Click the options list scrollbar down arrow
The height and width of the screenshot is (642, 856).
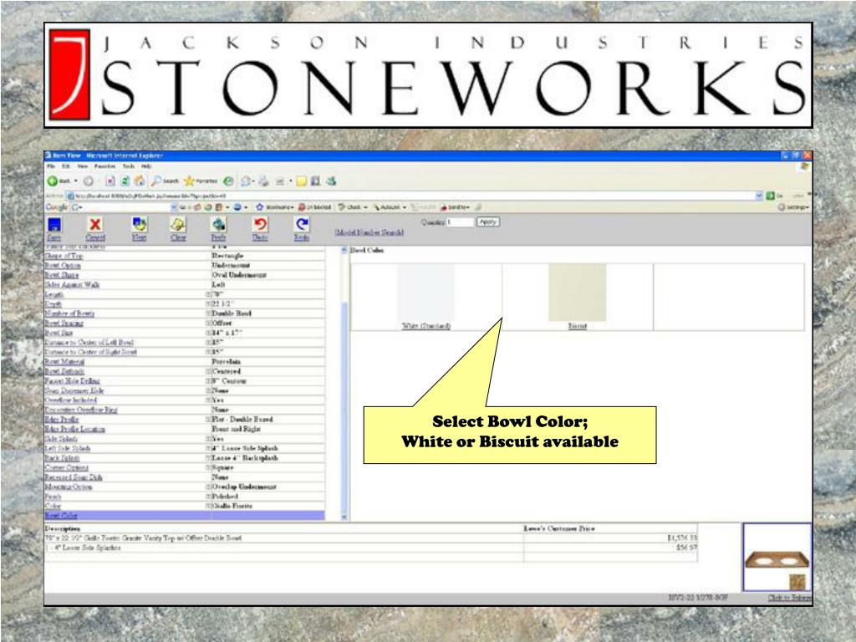[x=344, y=516]
